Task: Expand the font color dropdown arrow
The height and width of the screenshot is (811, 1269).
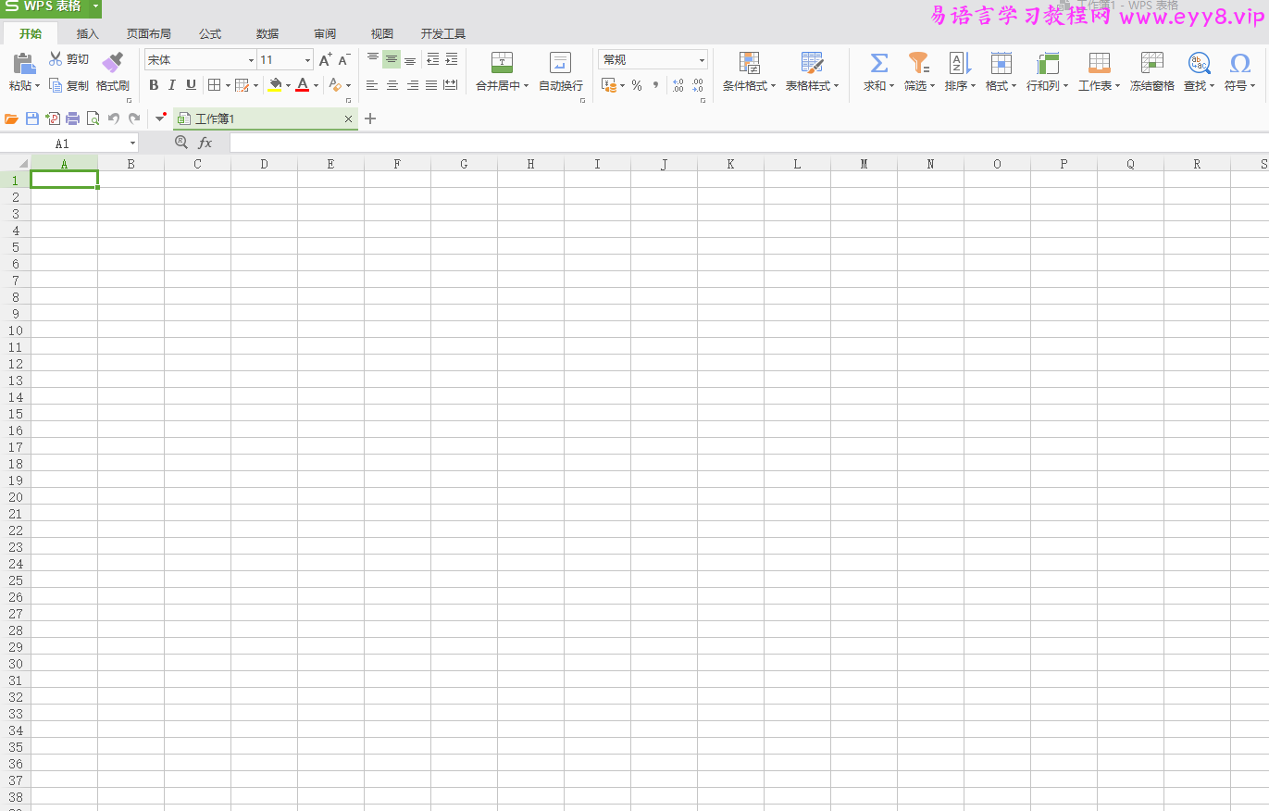Action: pyautogui.click(x=316, y=85)
